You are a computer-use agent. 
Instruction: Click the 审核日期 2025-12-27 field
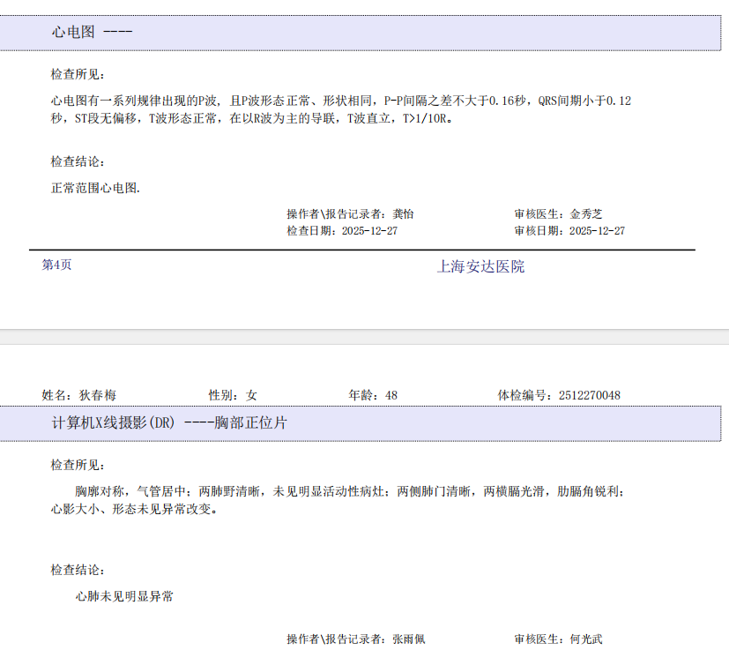tap(569, 230)
